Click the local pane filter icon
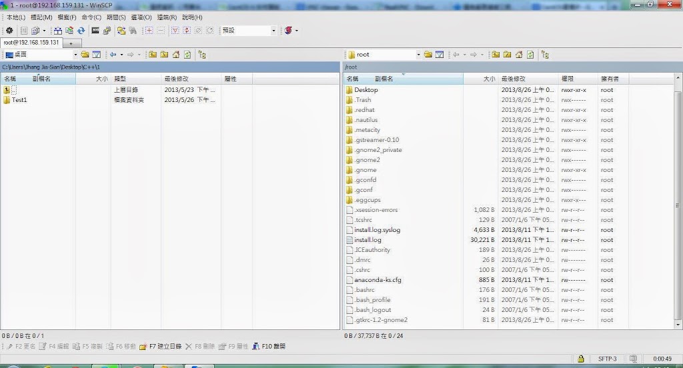Screen dimensions: 683x368 (x=97, y=55)
